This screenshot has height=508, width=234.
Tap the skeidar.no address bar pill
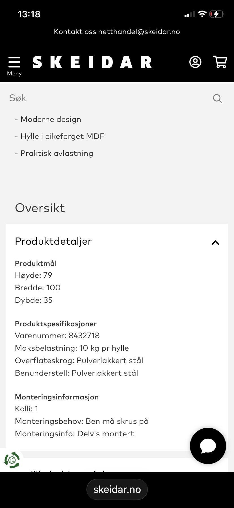point(117,489)
